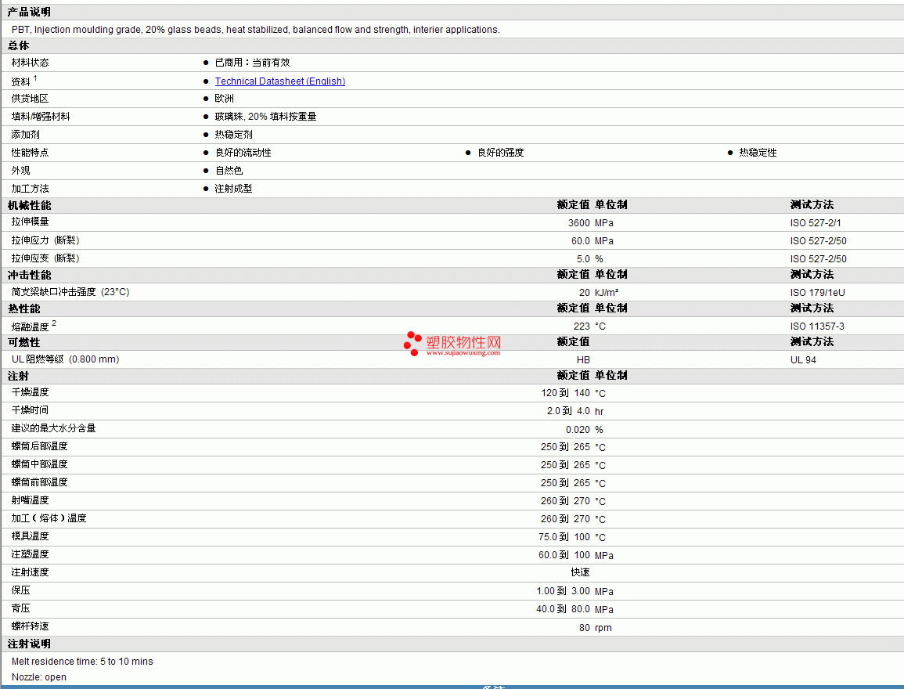Click the 热性能 section header

click(x=23, y=308)
